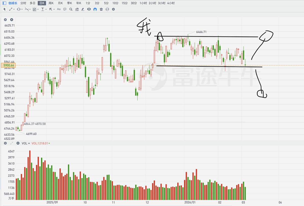Select the 30分 interval
304x206 pixels.
tap(134, 3)
